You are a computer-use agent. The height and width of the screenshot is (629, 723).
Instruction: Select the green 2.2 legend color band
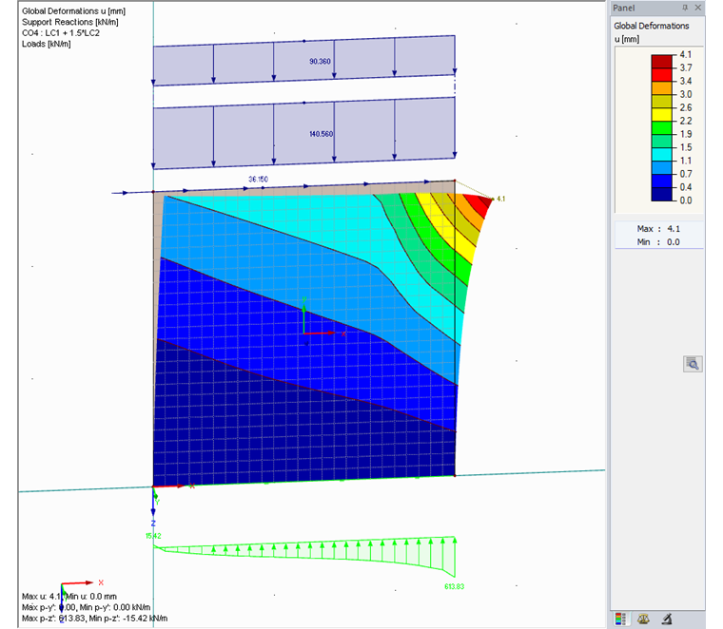662,128
